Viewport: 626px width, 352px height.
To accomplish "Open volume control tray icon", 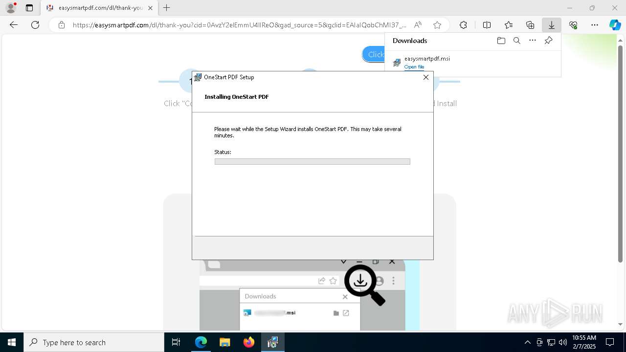I will click(x=563, y=342).
